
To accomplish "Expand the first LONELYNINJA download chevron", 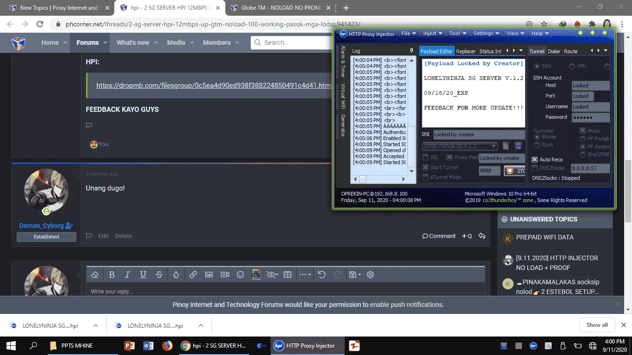I will point(96,325).
